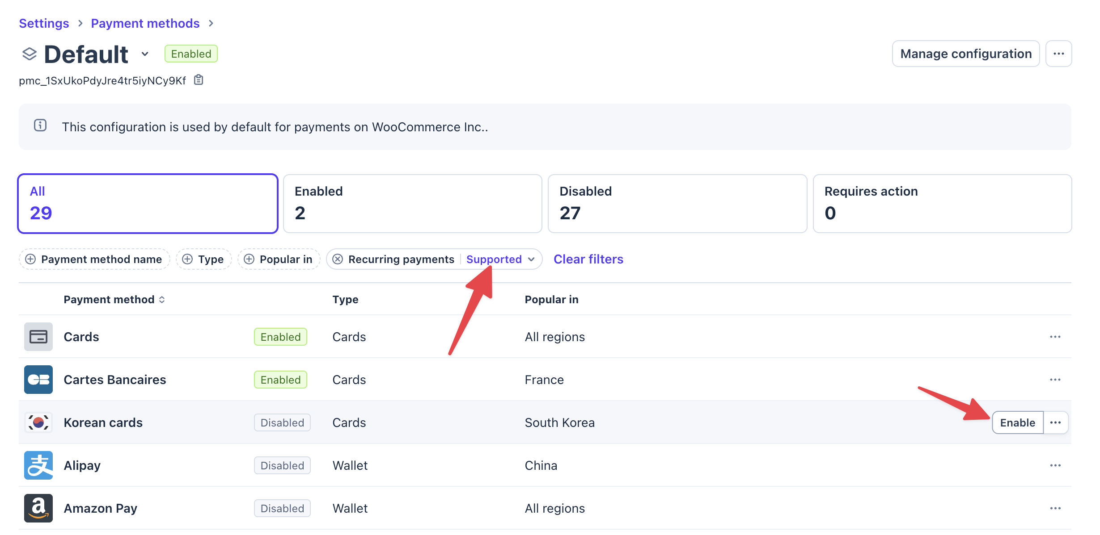Add the Payment method name filter
The width and height of the screenshot is (1100, 535).
(94, 259)
